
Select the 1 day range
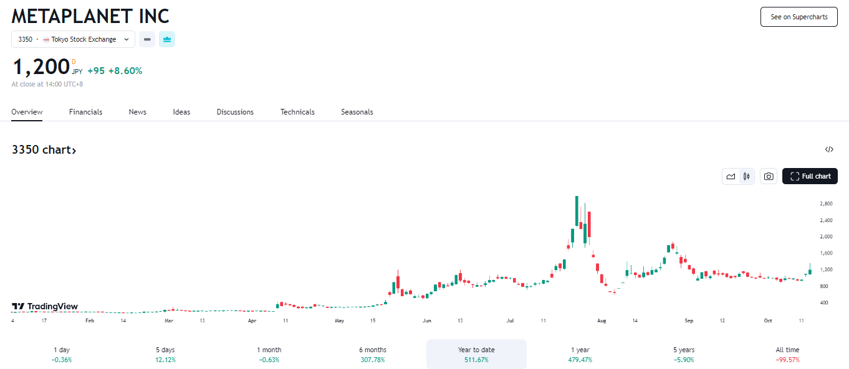(62, 354)
